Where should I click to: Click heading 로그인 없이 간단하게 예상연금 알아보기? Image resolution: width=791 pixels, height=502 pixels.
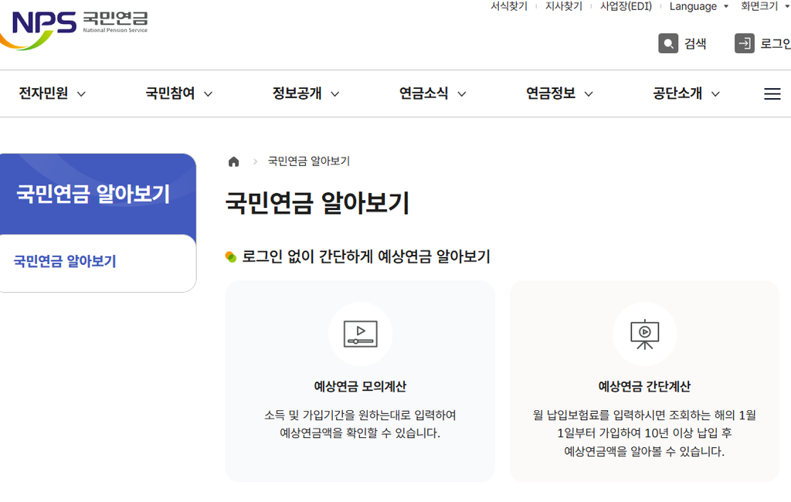[366, 256]
